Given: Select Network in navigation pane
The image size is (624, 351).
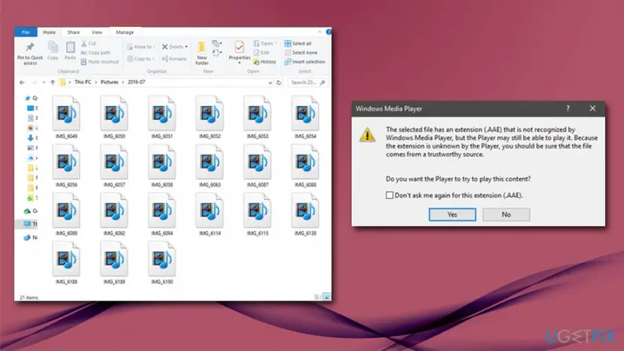Looking at the screenshot, I should click(x=30, y=237).
